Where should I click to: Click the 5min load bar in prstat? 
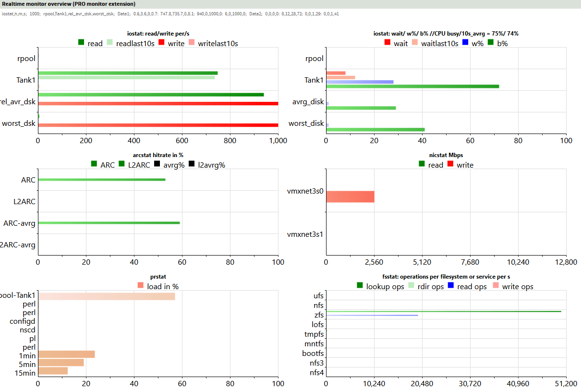click(61, 363)
